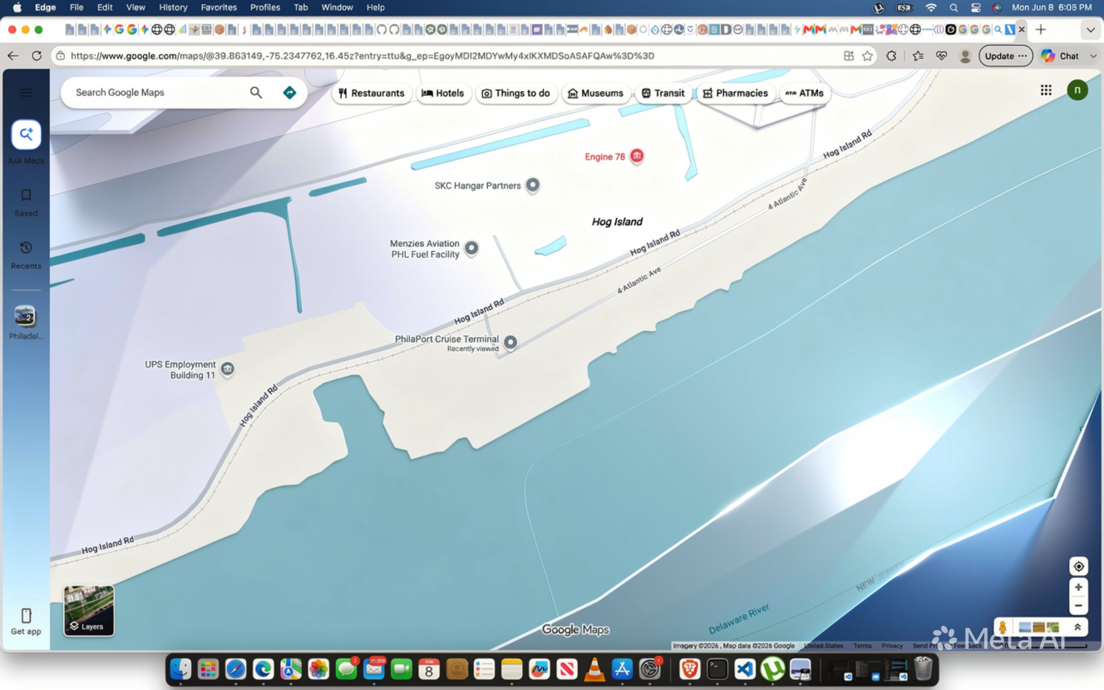
Task: Select the PhilaPort Cruise Terminal pin
Action: coord(511,342)
